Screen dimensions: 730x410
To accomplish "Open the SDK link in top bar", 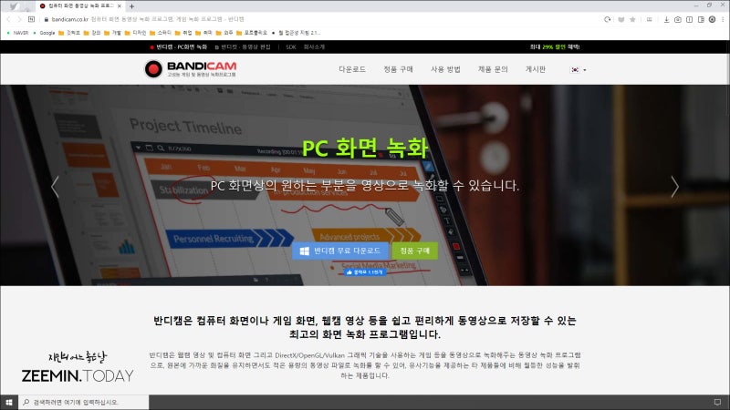I will (x=291, y=47).
